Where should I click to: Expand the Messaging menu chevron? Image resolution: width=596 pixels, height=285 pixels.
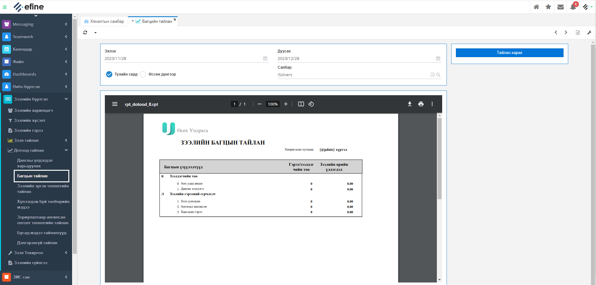point(66,24)
